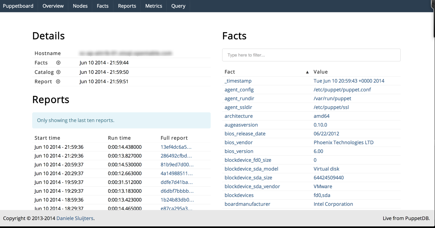Open the bios_vendor fact link
435x228 pixels.
[238, 142]
